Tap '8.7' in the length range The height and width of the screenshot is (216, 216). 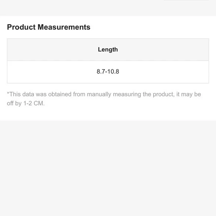(101, 72)
